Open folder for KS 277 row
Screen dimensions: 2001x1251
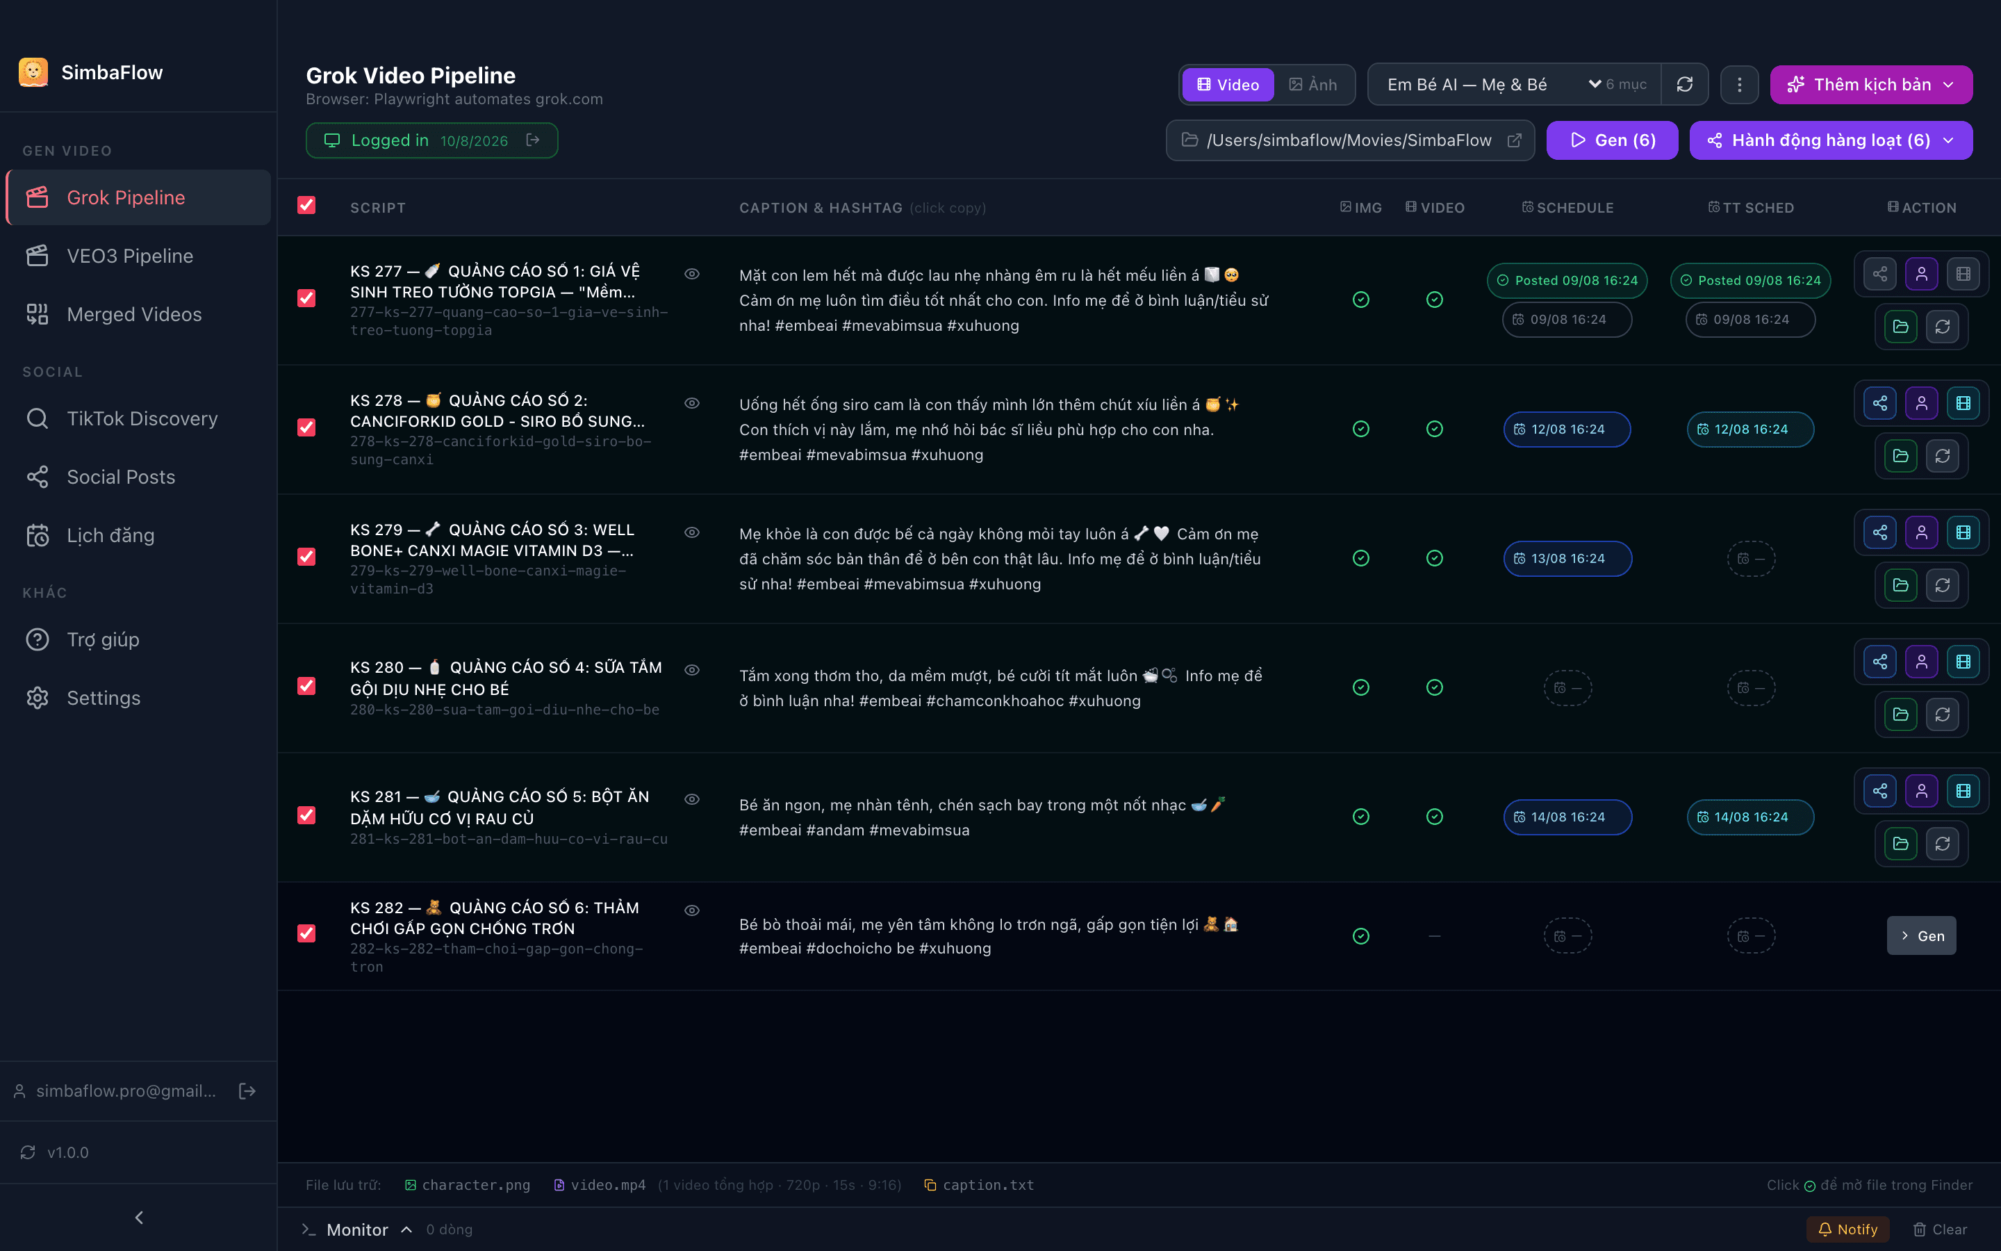click(x=1900, y=327)
